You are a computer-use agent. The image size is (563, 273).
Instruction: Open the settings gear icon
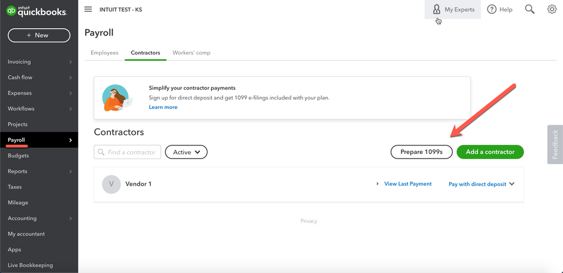pyautogui.click(x=552, y=9)
